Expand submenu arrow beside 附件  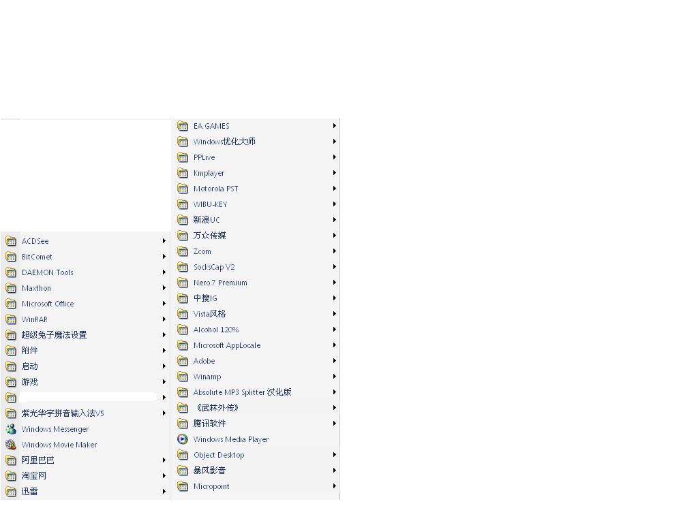[x=164, y=351]
